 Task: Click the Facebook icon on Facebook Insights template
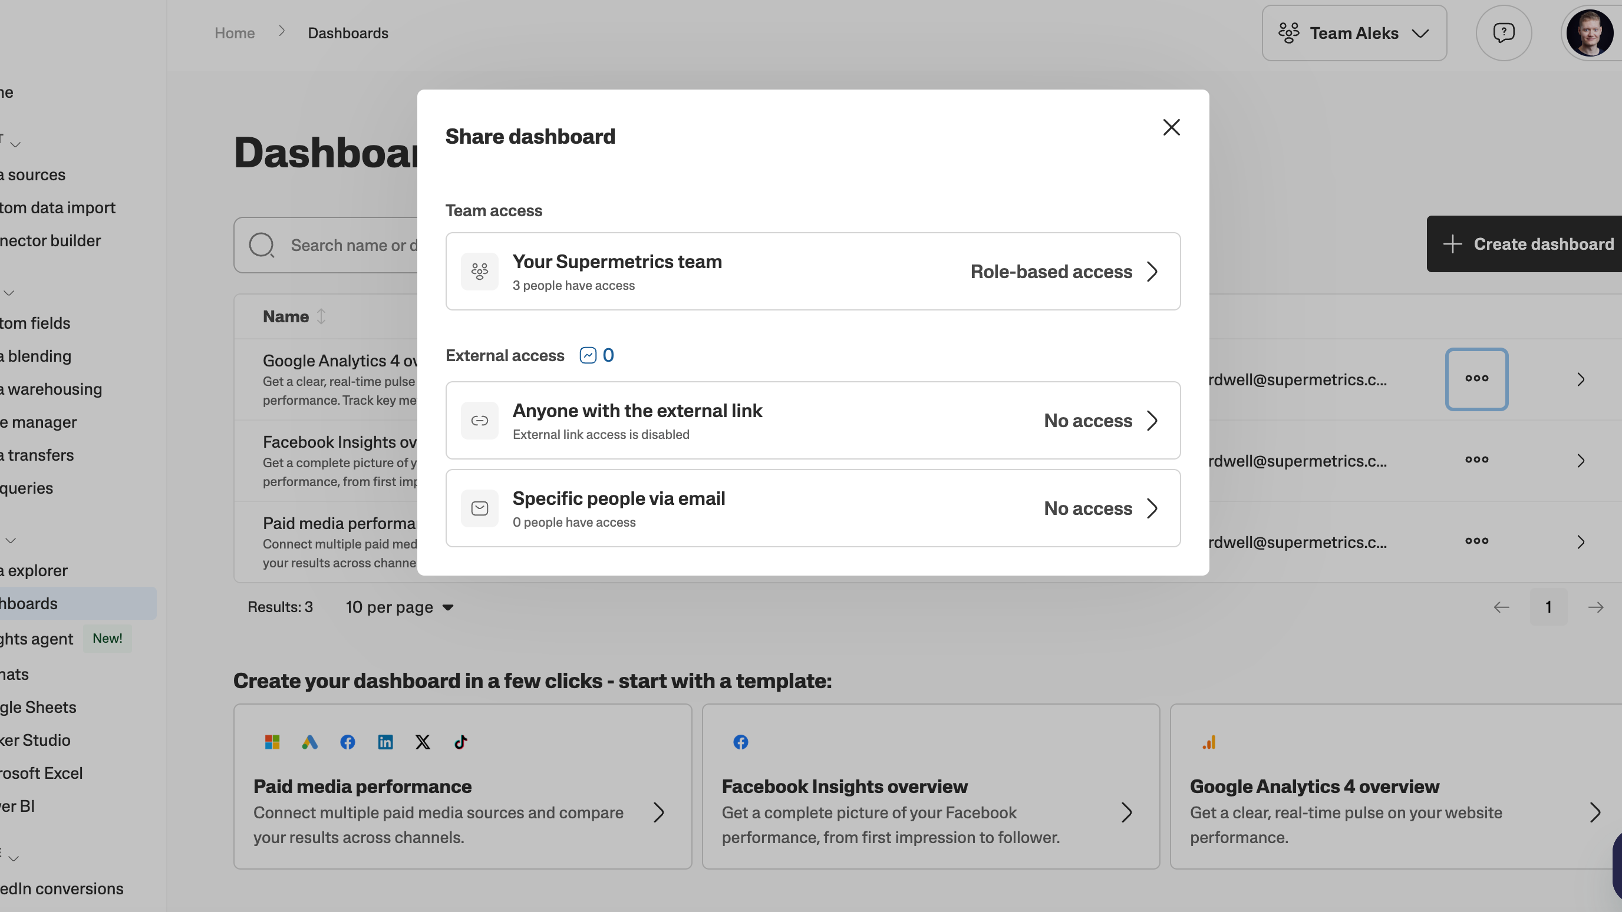[740, 742]
